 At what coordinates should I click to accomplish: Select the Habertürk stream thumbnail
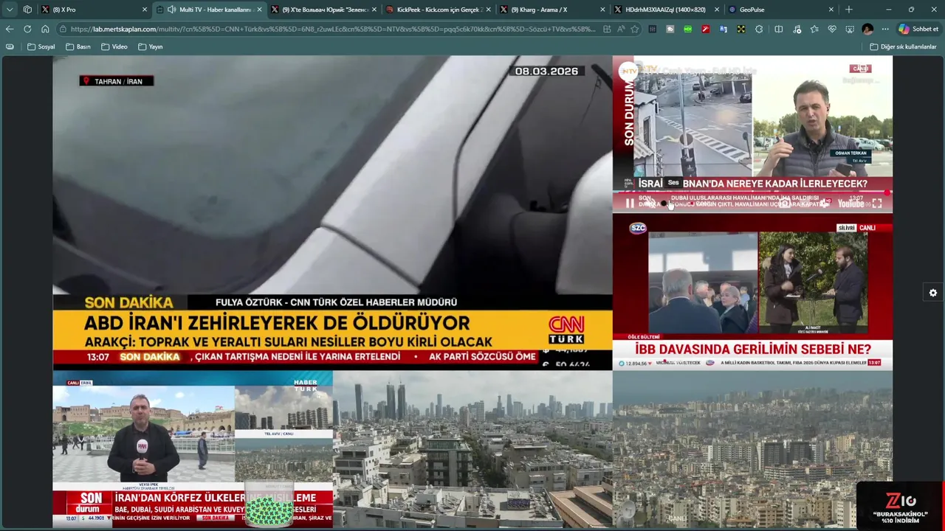coord(193,448)
